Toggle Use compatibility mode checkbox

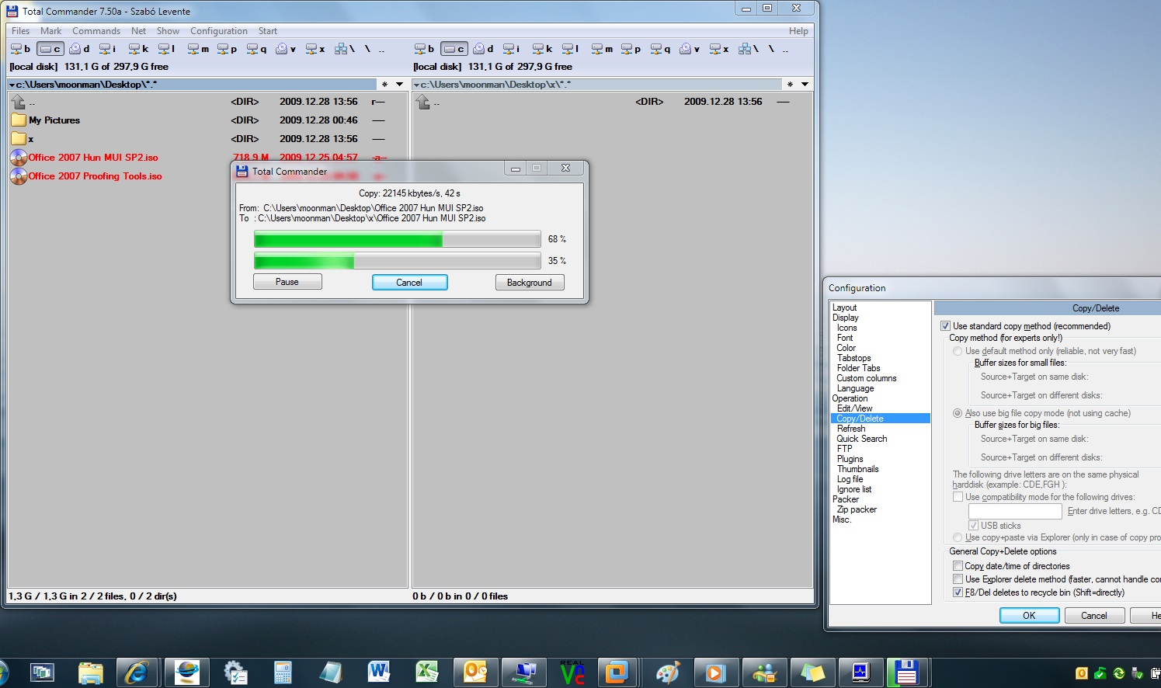(x=958, y=497)
